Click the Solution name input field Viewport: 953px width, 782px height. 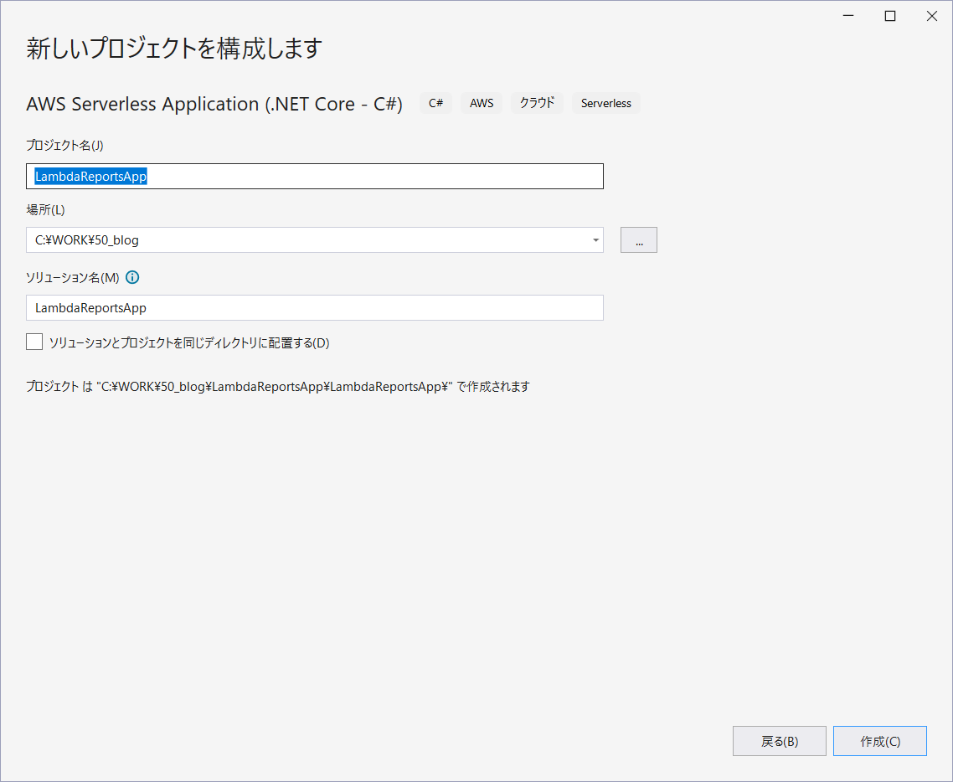pyautogui.click(x=314, y=308)
